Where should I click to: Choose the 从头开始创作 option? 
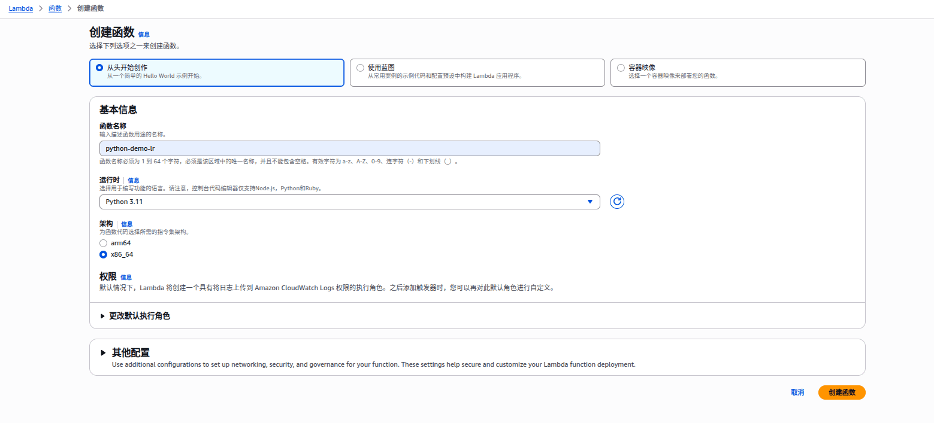pos(99,68)
